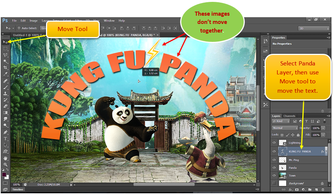This screenshot has width=333, height=194.
Task: Open the Timeline panel tab
Action: point(18,189)
